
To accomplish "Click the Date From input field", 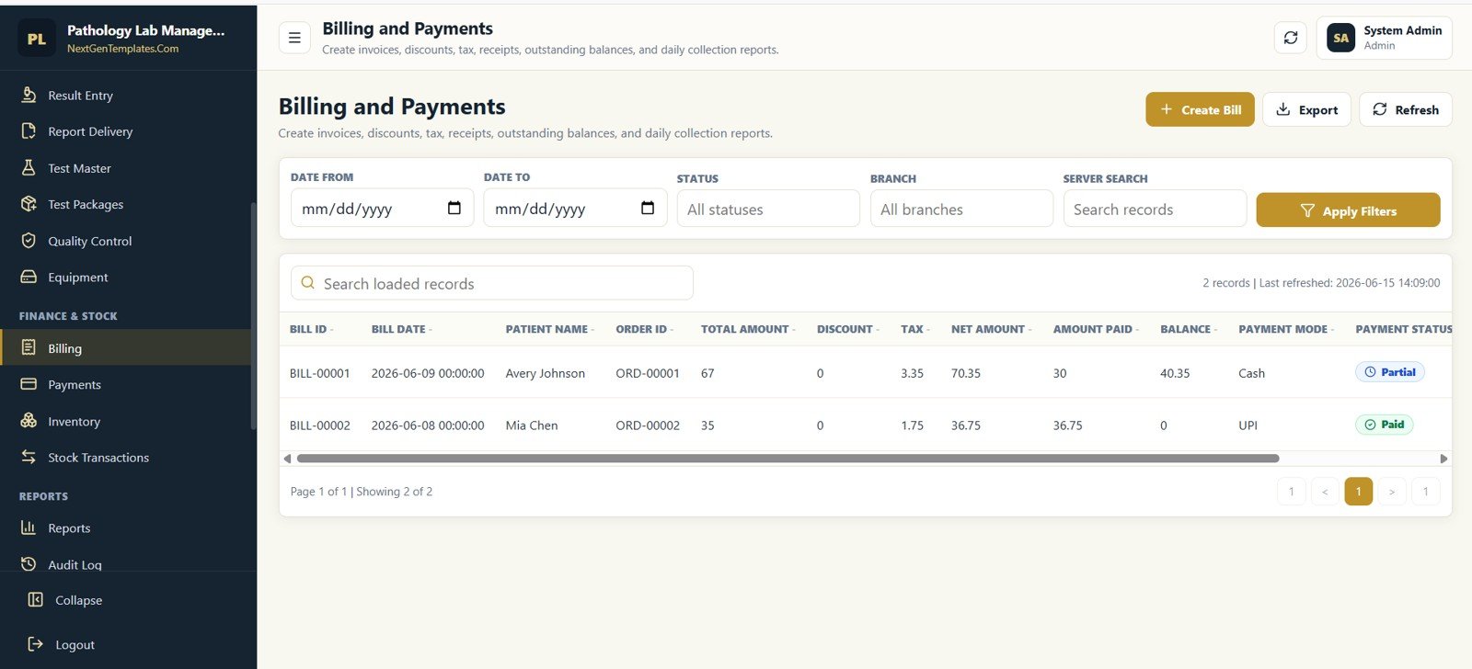I will pos(382,208).
